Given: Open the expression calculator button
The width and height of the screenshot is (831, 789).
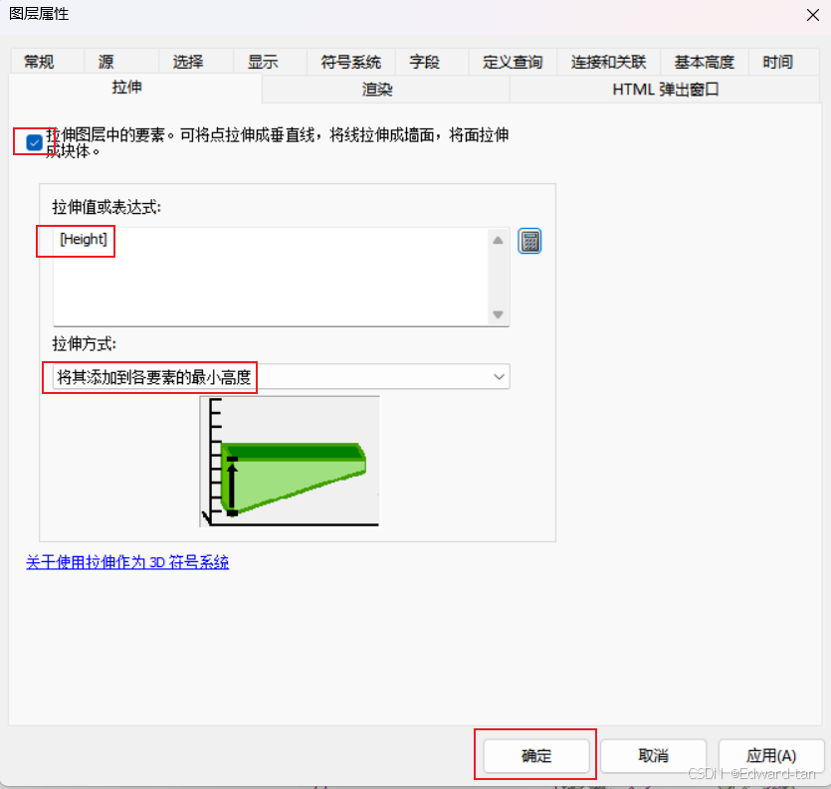Looking at the screenshot, I should pyautogui.click(x=529, y=241).
